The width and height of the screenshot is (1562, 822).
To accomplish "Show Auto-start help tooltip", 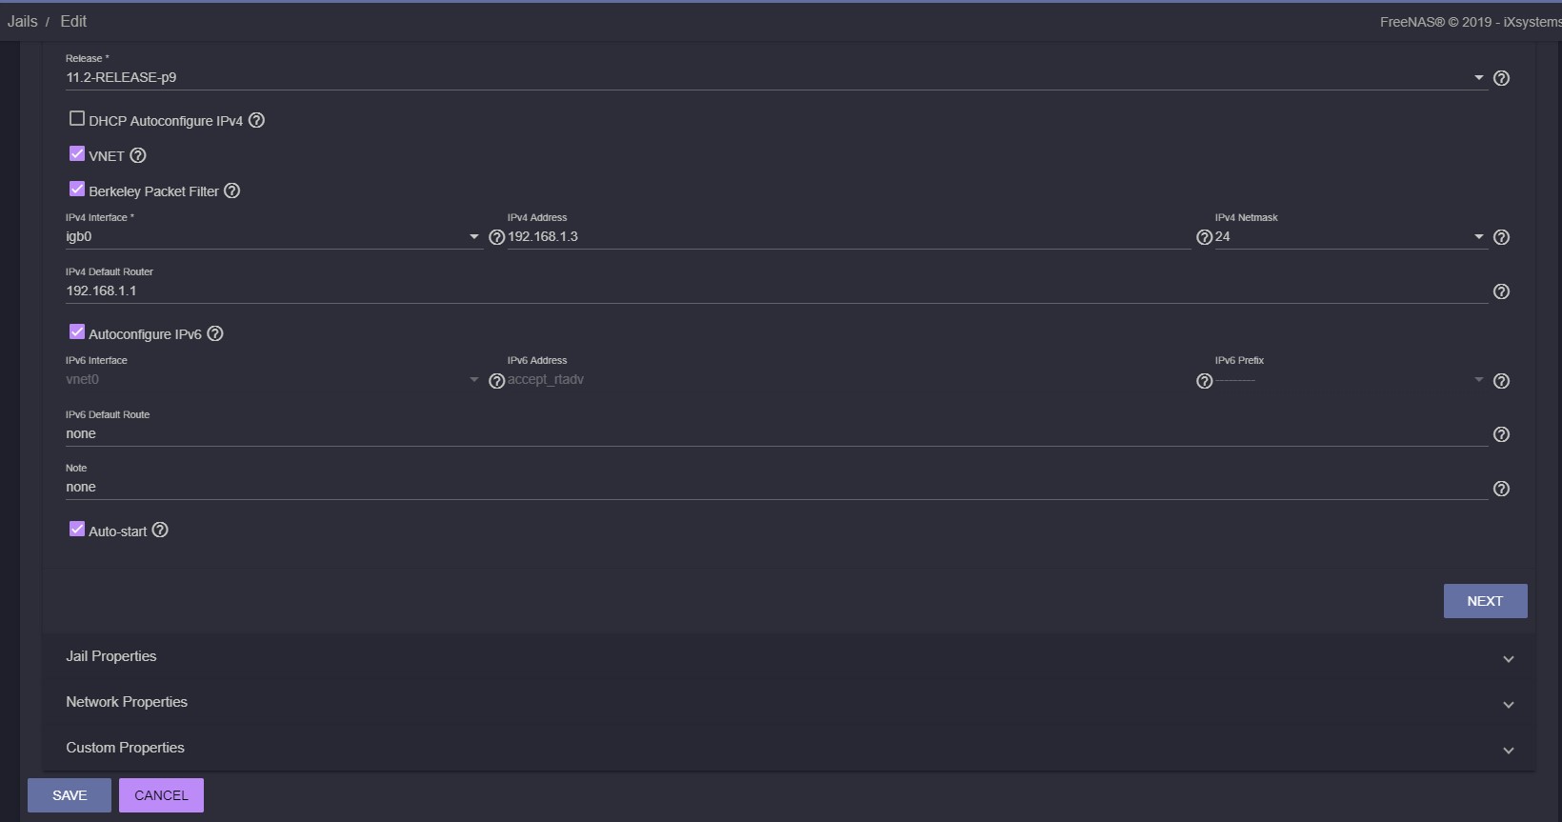I will click(160, 530).
